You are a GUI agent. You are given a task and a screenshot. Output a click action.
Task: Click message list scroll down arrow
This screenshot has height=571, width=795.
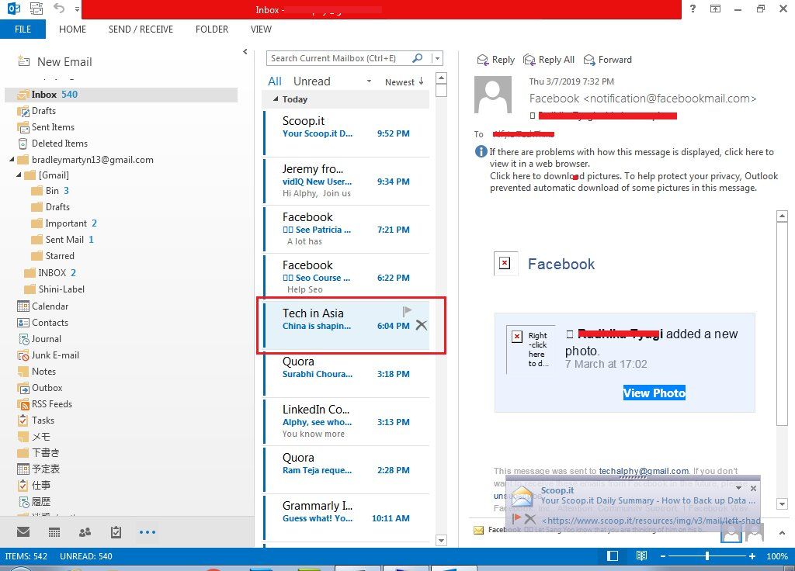tap(441, 541)
